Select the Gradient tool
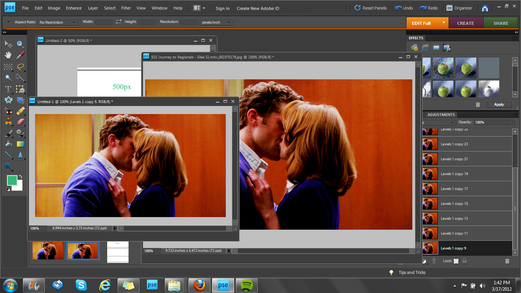The image size is (521, 293). pos(21,144)
